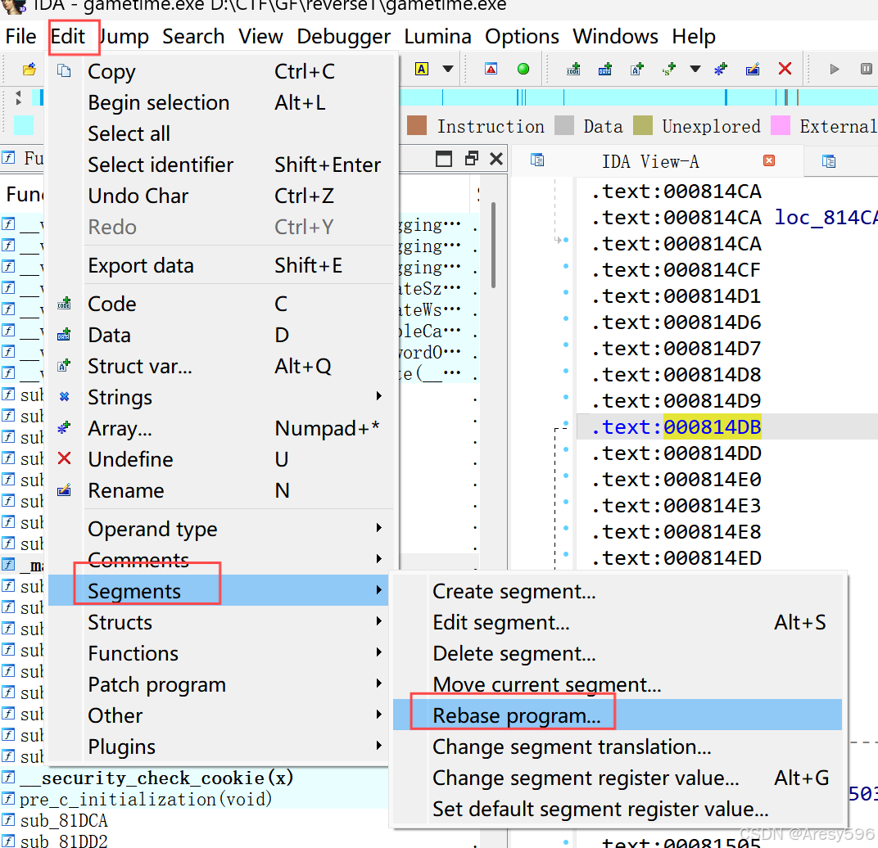Choose Change segment translation... entry
Screen dimensions: 878x848
(x=617, y=747)
